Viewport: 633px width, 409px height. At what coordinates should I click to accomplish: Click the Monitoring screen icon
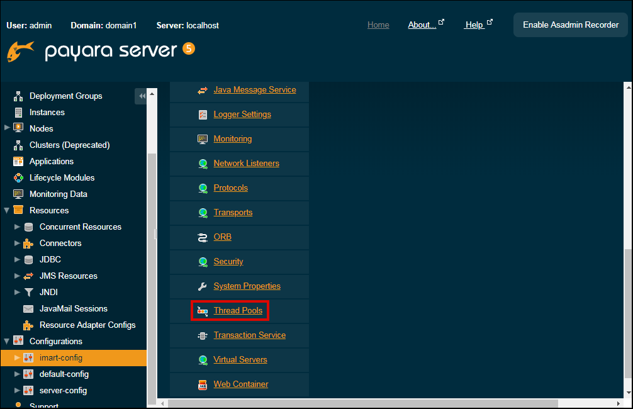pos(203,139)
